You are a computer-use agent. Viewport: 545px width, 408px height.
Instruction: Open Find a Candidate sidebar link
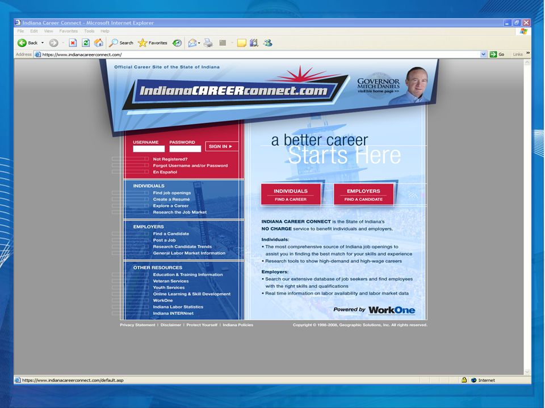(171, 233)
